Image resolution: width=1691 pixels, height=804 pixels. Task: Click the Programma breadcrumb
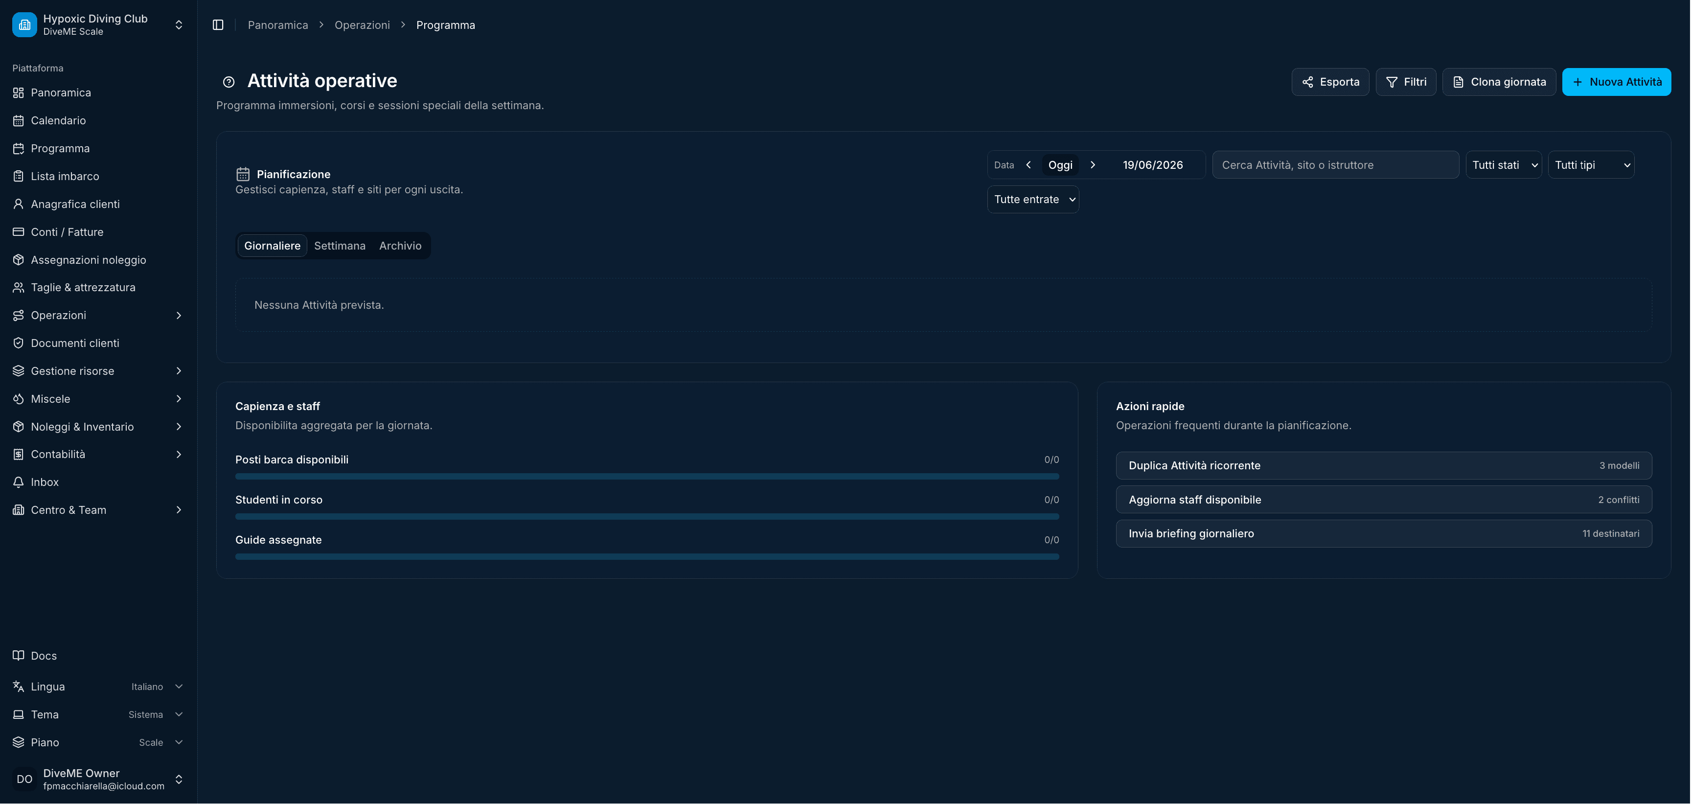[446, 25]
